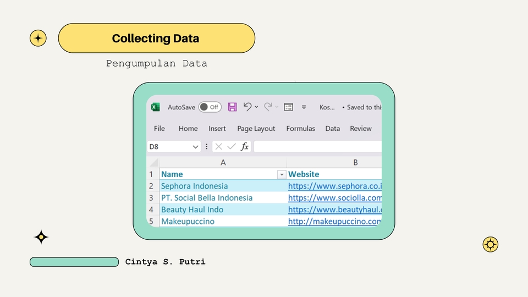Image resolution: width=528 pixels, height=297 pixels.
Task: Open the beautyhaul hyperlink
Action: pos(335,210)
